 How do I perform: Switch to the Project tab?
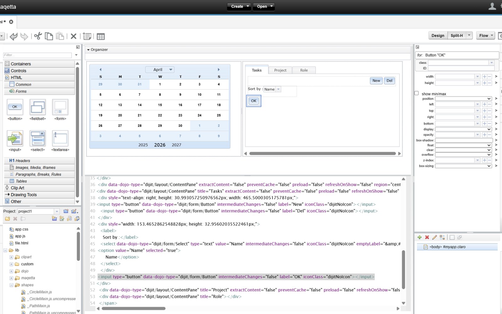(x=280, y=70)
